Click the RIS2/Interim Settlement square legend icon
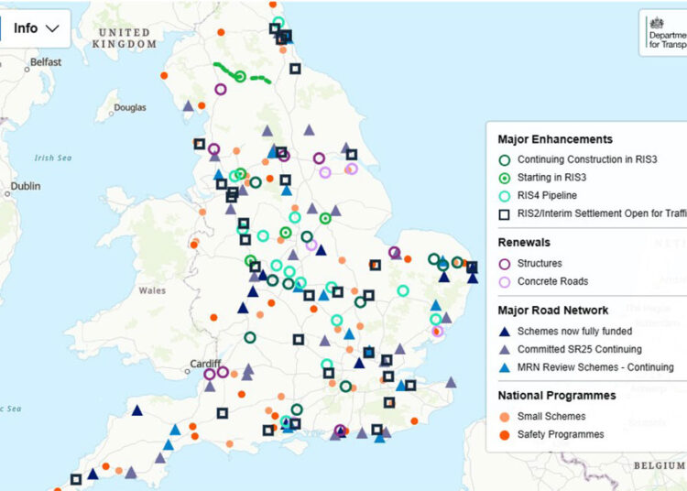This screenshot has height=491, width=687. 505,214
